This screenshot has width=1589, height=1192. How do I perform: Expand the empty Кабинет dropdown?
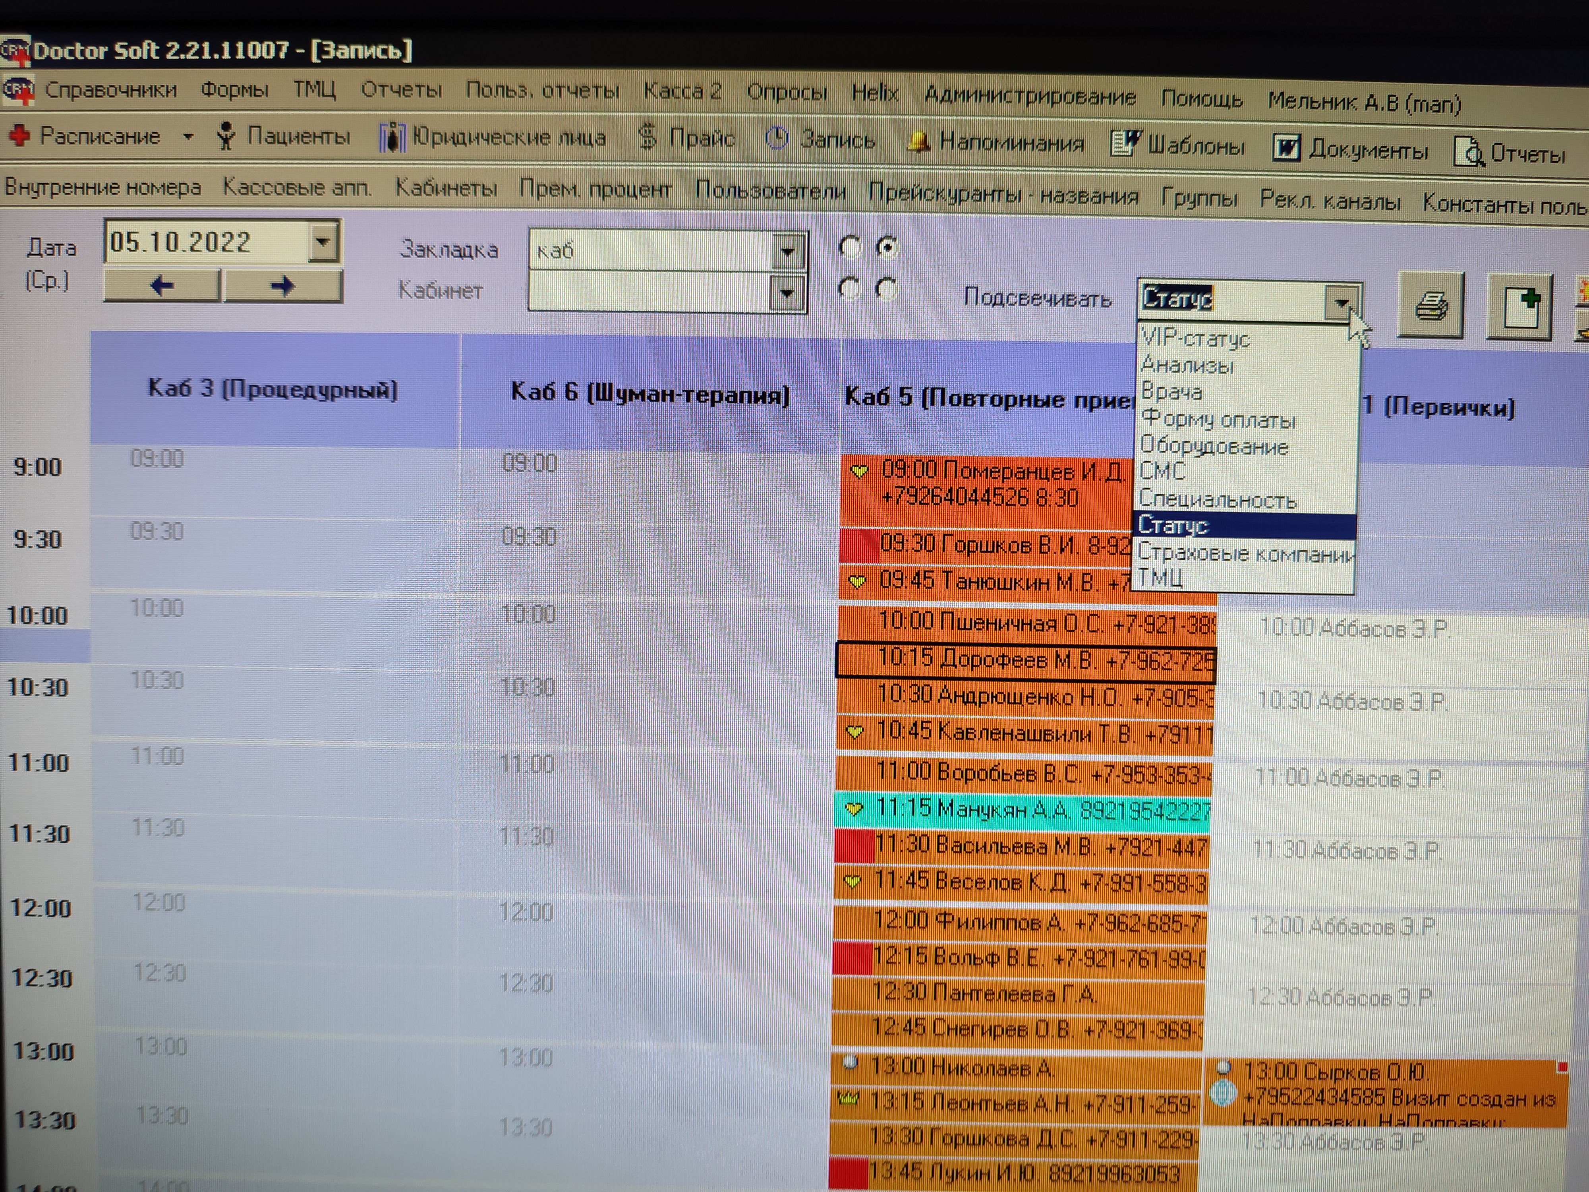[787, 293]
